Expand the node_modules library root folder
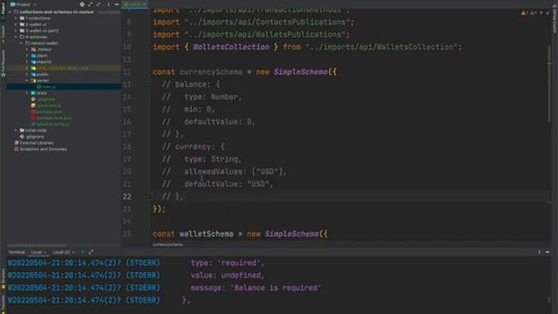The height and width of the screenshot is (314, 558). click(27, 68)
